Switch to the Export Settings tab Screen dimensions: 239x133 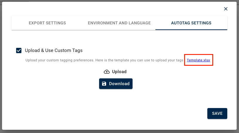(x=47, y=23)
